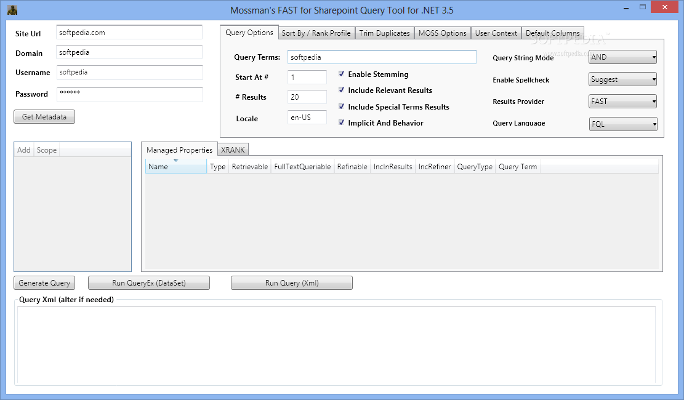Disable Implicit And Behavior checkbox
Image resolution: width=684 pixels, height=400 pixels.
tap(341, 122)
